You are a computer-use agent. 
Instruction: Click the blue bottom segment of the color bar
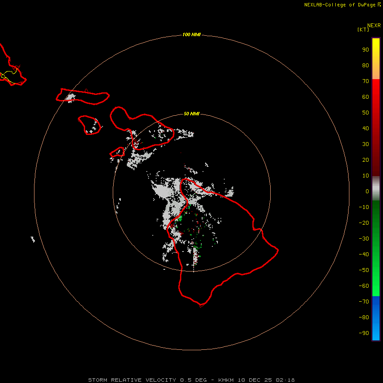[x=376, y=318]
